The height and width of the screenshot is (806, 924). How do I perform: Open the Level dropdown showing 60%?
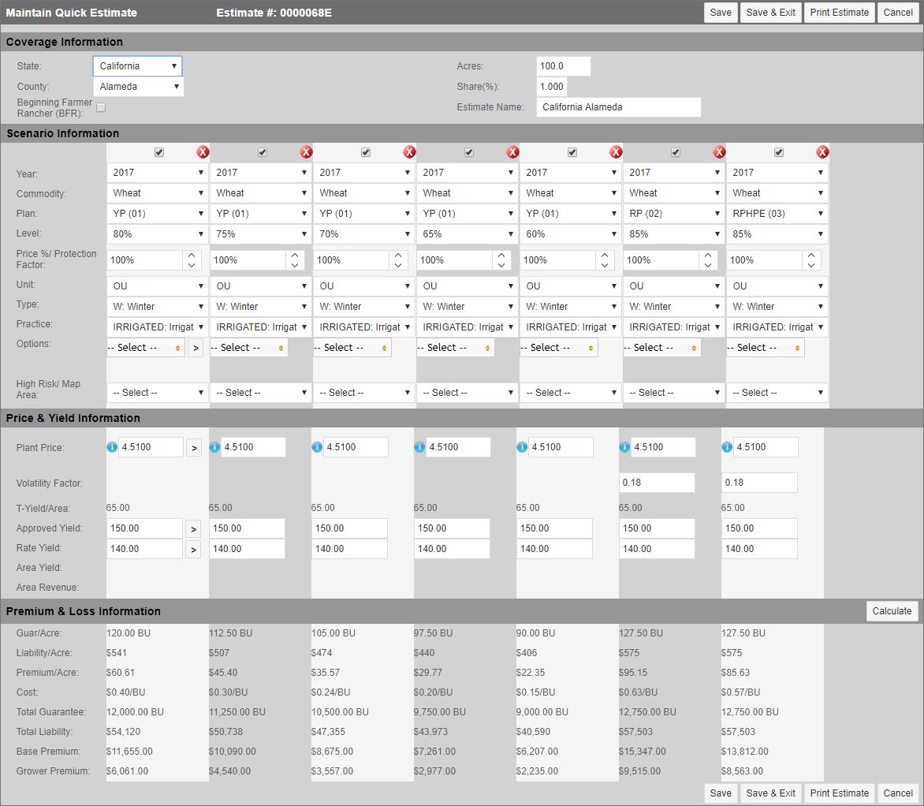(x=571, y=234)
